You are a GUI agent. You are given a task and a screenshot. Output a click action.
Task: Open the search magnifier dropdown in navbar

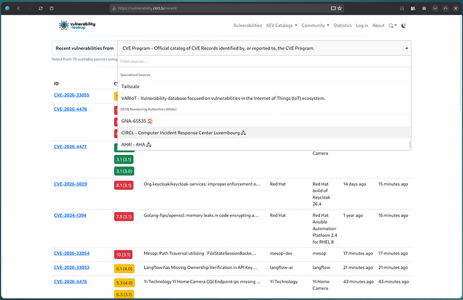[x=393, y=26]
